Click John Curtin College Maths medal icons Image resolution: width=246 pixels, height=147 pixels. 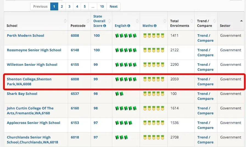point(154,108)
